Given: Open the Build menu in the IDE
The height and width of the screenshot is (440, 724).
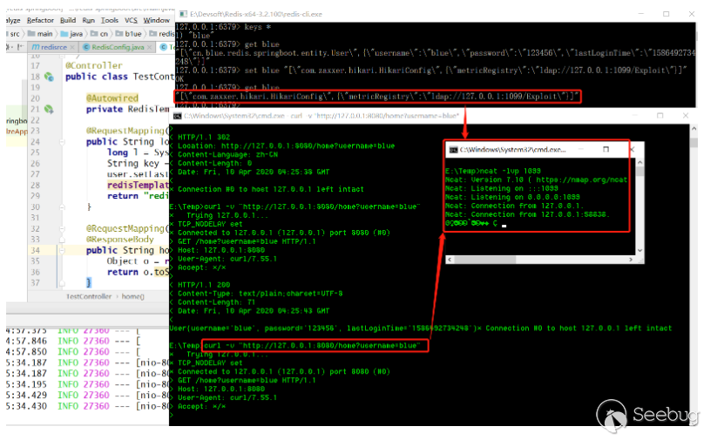Looking at the screenshot, I should 68,20.
